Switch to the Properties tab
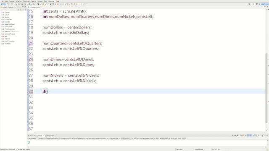Screen dimensions: 269x151 tap(50, 136)
